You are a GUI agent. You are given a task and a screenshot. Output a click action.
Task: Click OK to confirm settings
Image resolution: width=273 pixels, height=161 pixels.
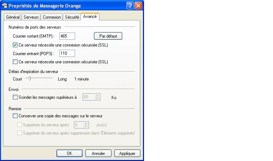click(69, 153)
